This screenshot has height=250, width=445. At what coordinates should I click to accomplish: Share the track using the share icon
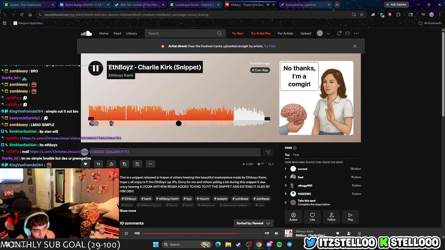pos(111,164)
